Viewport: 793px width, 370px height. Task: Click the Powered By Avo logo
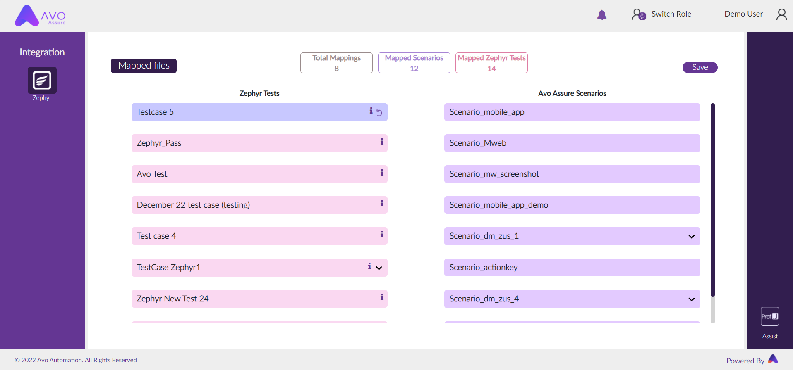[773, 359]
